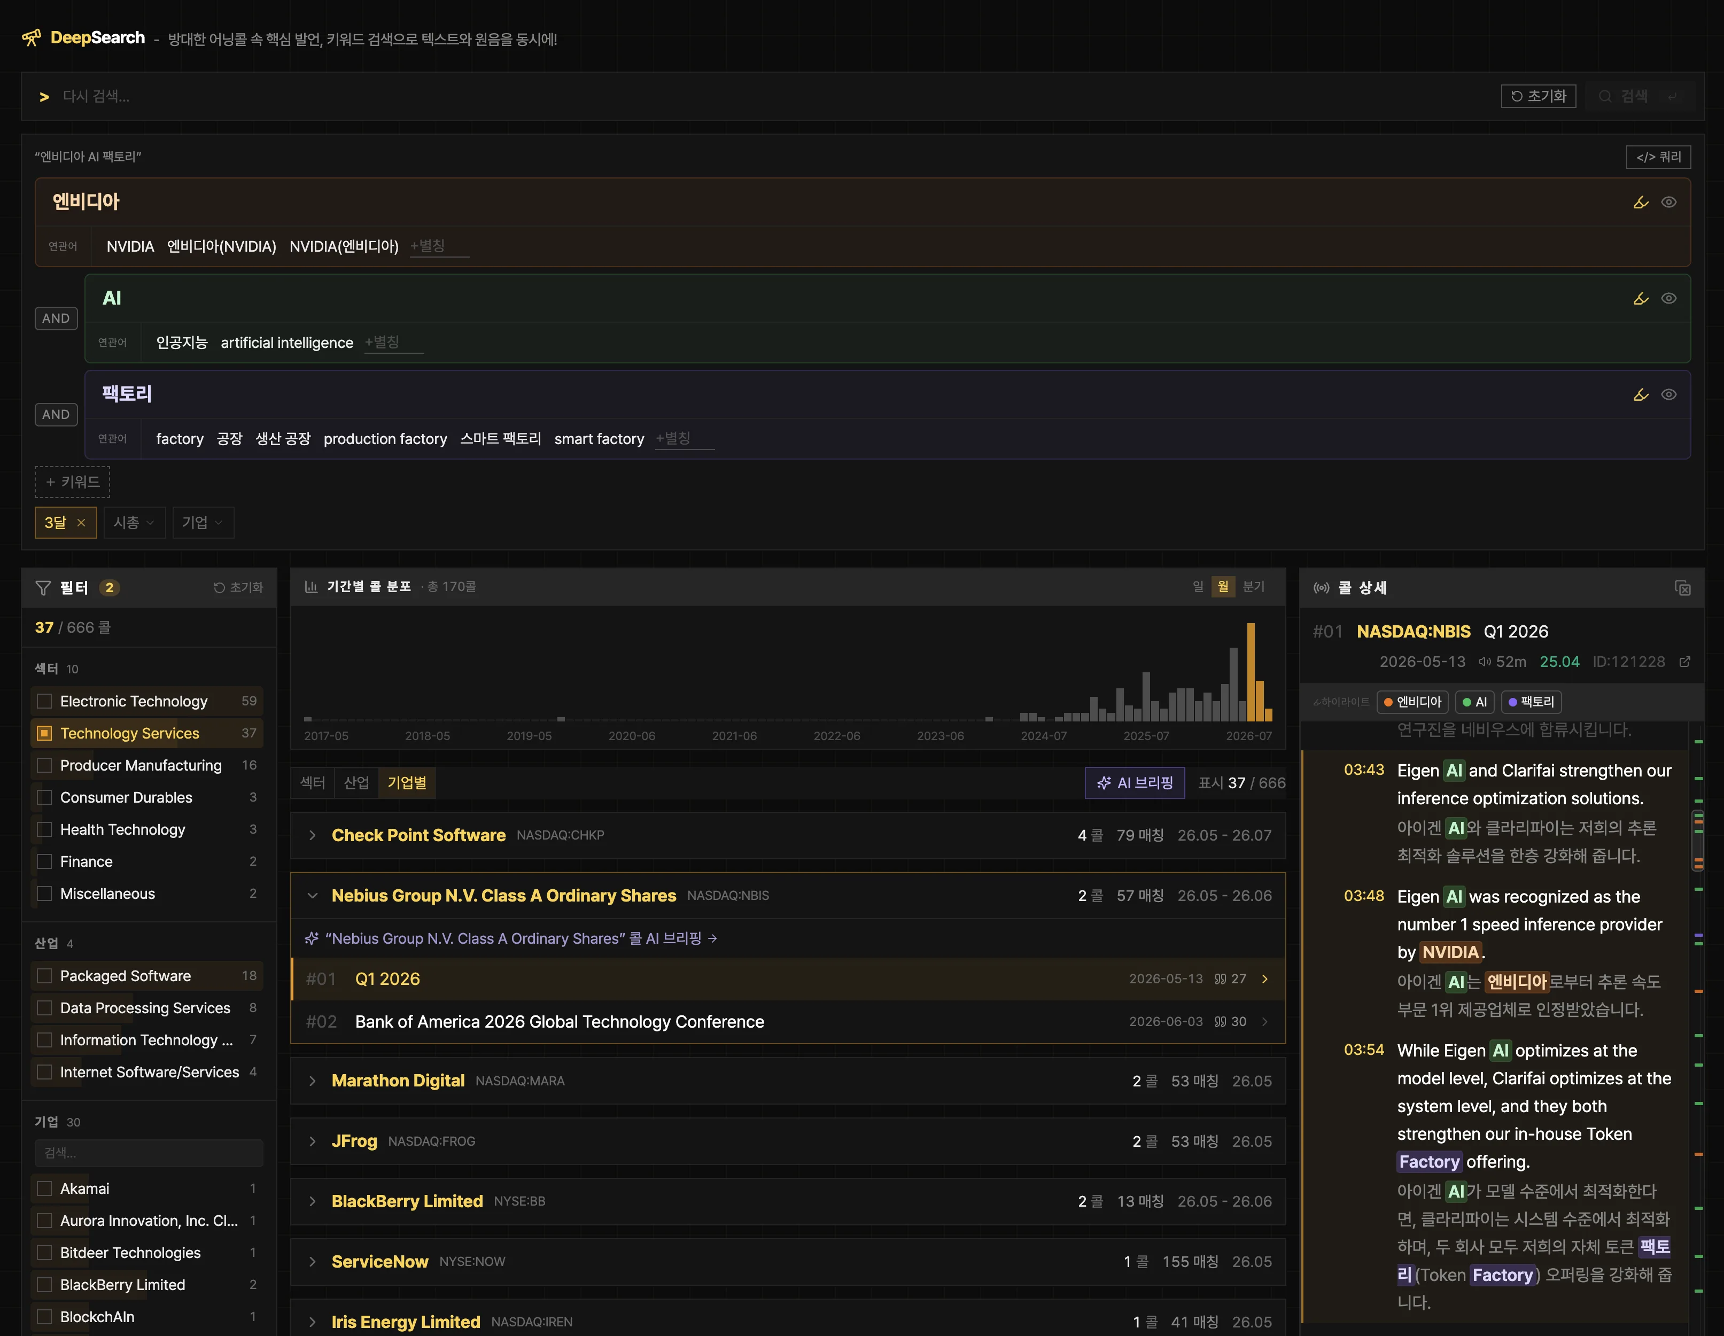Click the transcript scrollbar thumb in call detail
The image size is (1724, 1336).
click(x=1697, y=841)
